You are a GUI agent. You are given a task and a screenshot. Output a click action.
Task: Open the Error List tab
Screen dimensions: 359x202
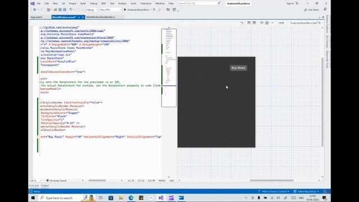34,186
